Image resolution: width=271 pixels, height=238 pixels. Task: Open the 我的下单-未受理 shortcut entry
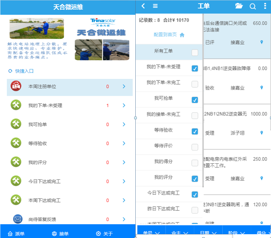70,106
